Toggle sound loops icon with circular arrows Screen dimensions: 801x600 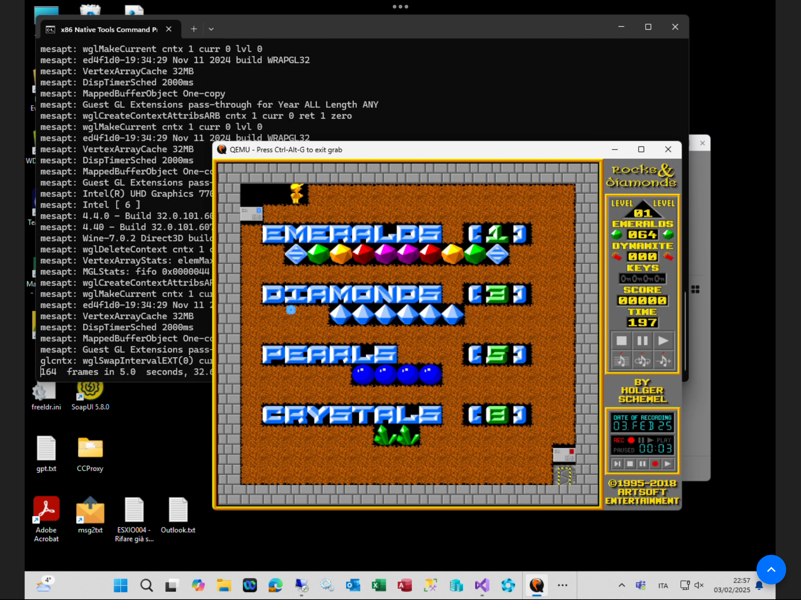pyautogui.click(x=642, y=360)
